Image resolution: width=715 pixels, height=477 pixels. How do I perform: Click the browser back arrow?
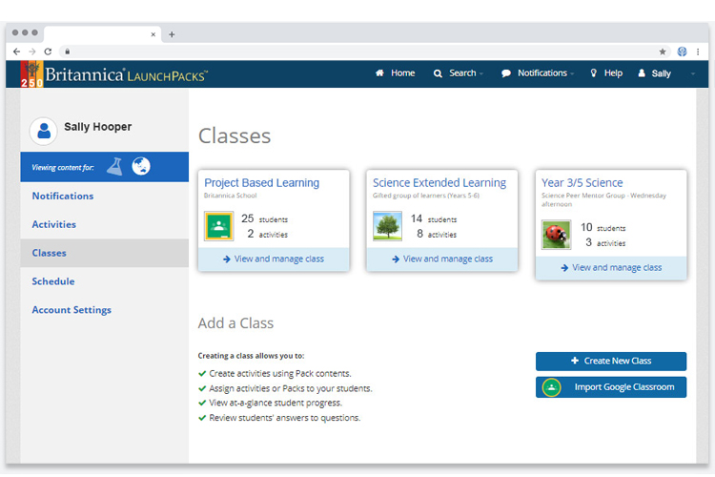[x=17, y=52]
